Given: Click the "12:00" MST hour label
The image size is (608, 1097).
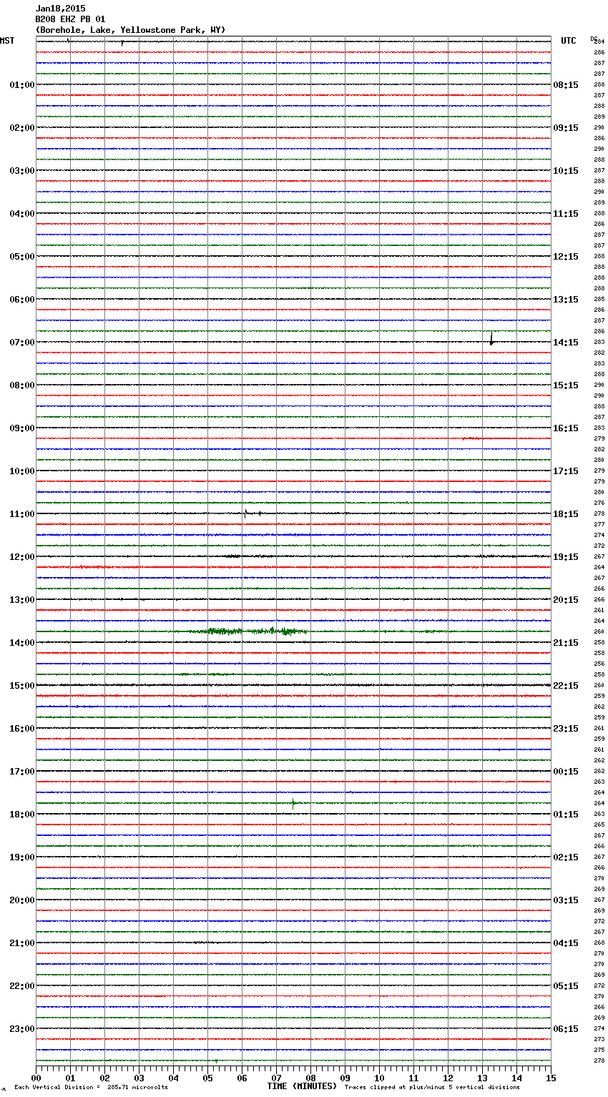Looking at the screenshot, I should 22,557.
